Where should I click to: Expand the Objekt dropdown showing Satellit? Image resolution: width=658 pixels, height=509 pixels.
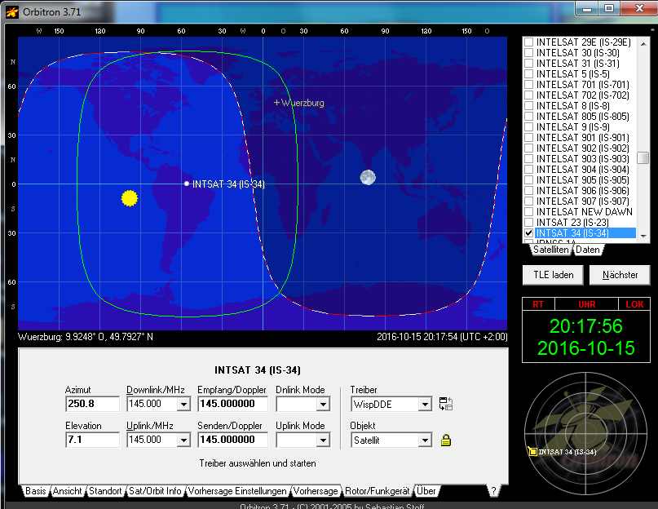tap(424, 440)
